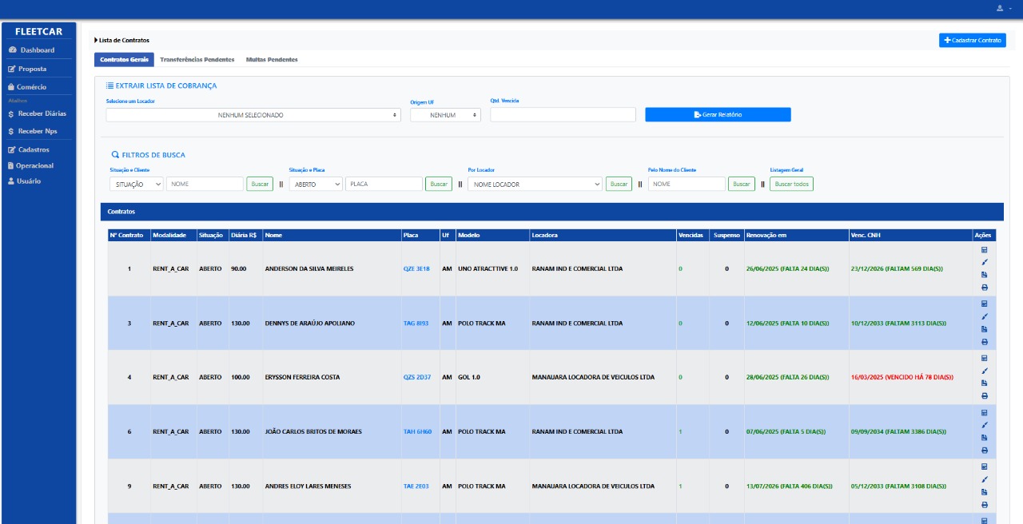
Task: Click the Dashboard gauge icon in sidebar
Action: (12, 50)
